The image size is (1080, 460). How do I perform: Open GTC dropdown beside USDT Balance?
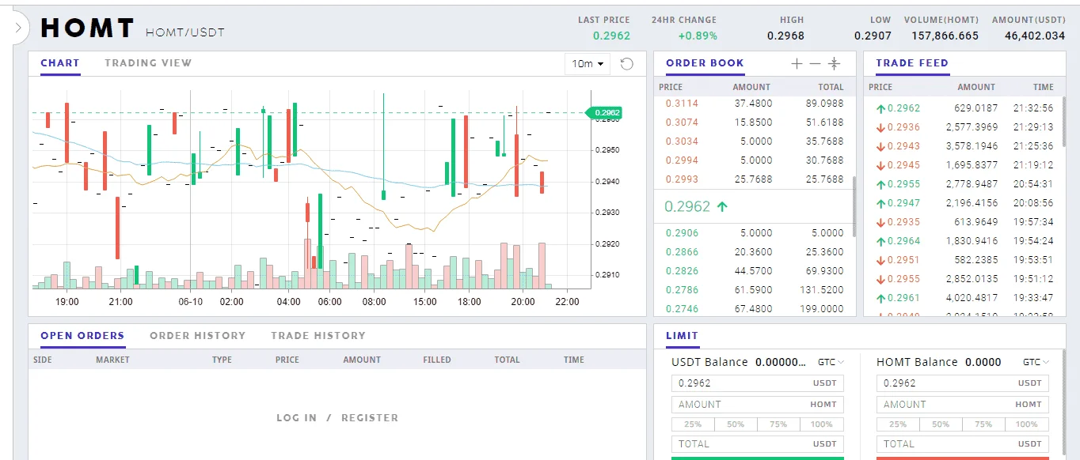coord(831,362)
